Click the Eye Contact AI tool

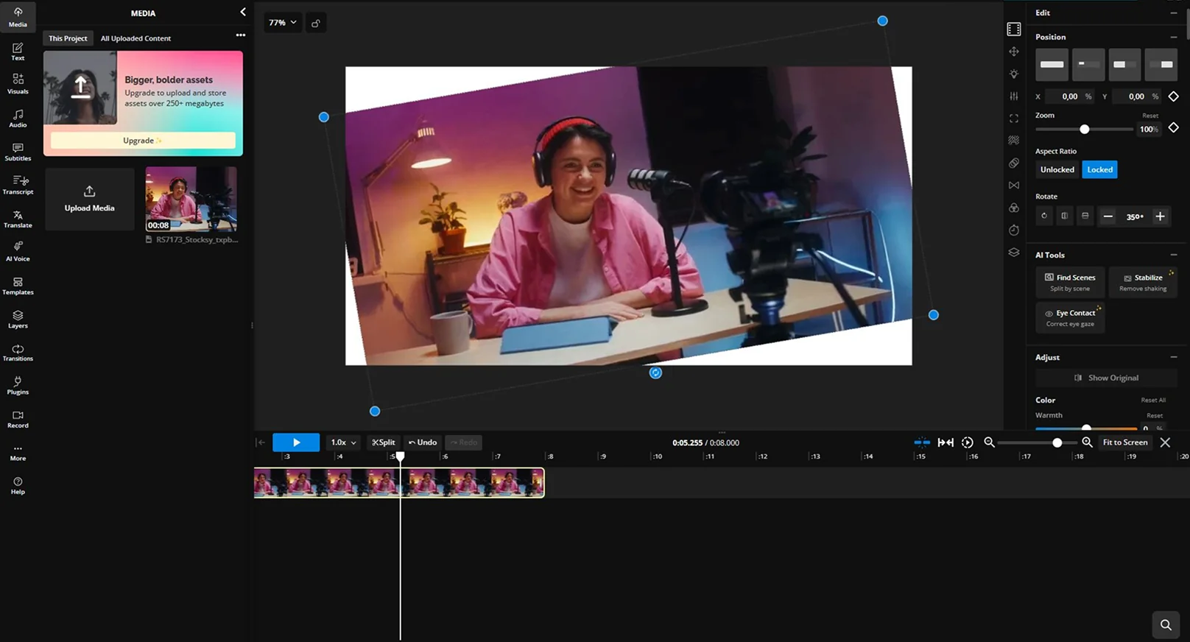tap(1070, 317)
